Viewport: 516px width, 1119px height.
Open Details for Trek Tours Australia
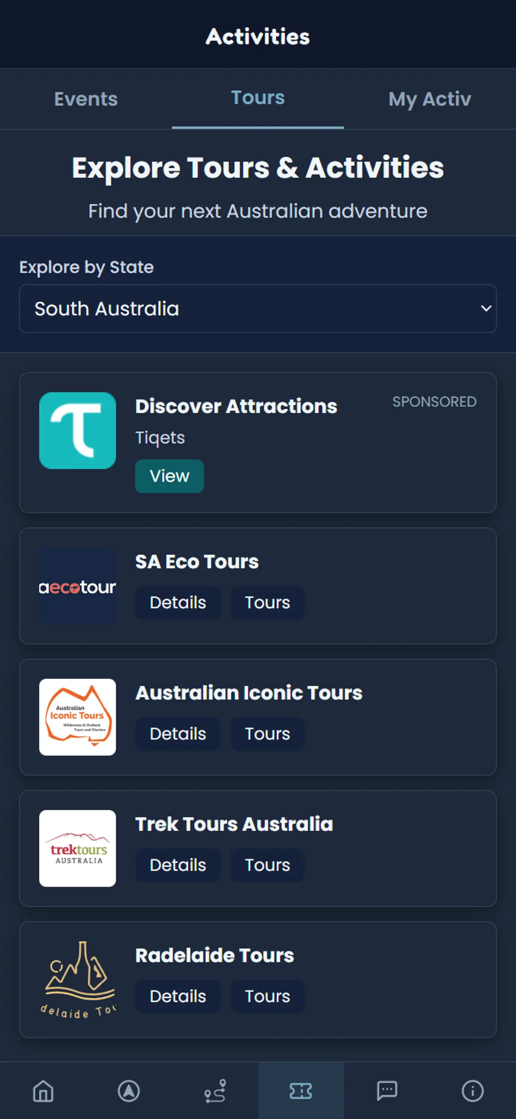(178, 865)
